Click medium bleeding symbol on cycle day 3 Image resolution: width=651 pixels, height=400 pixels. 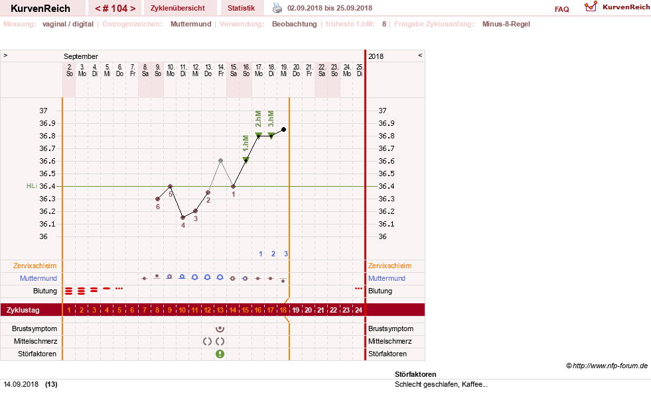point(94,290)
